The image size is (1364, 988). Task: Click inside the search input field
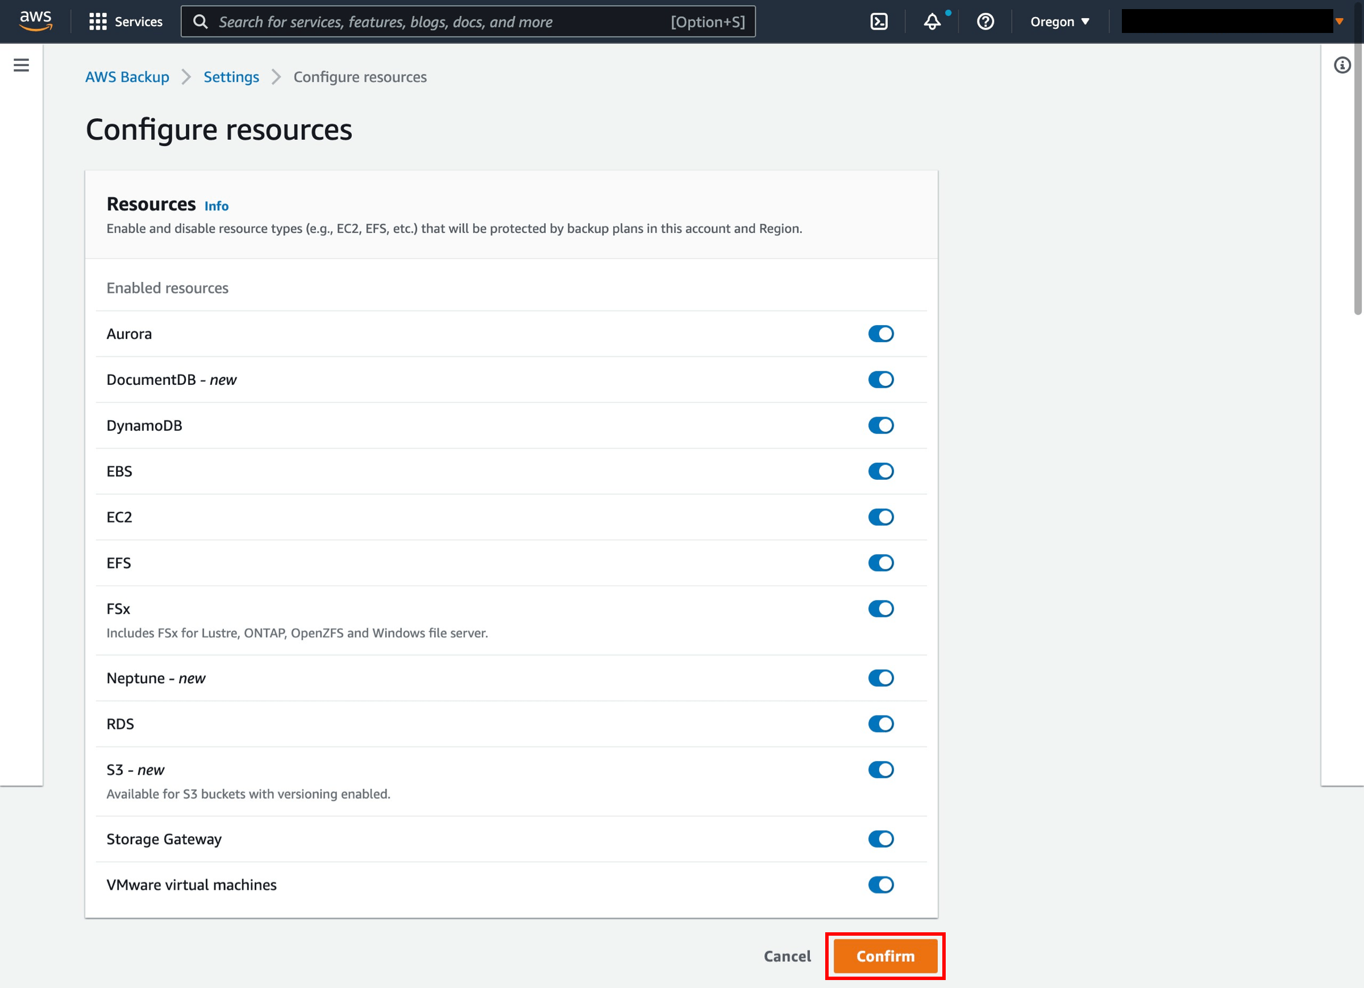(x=421, y=21)
